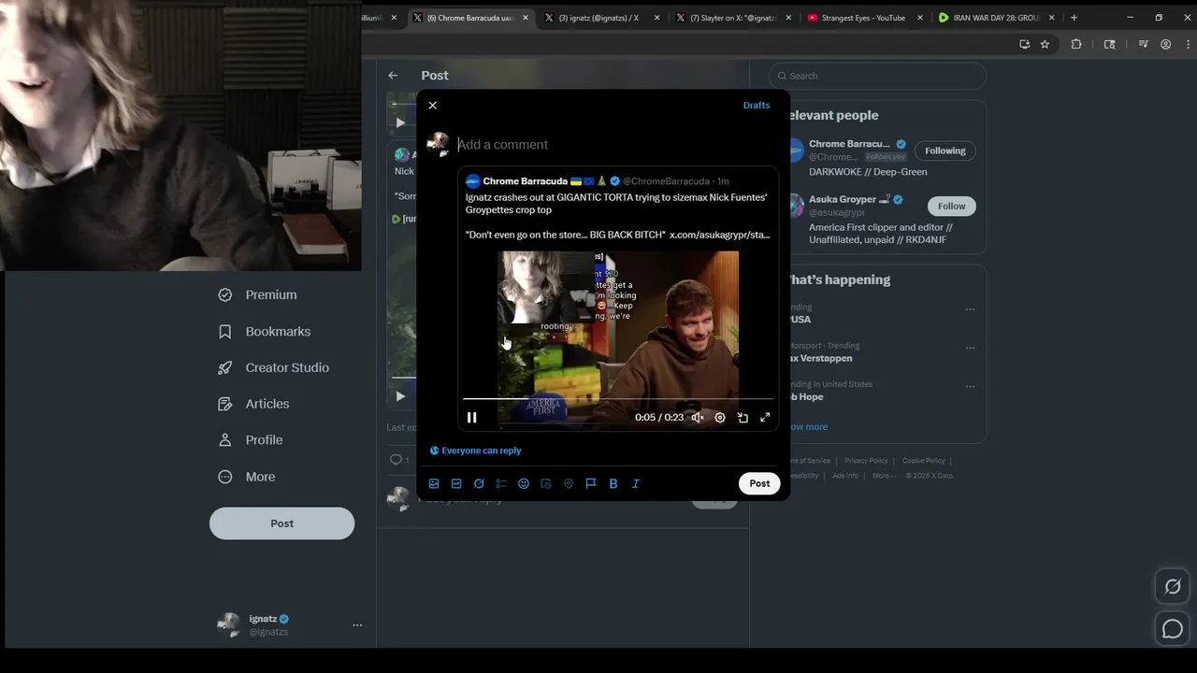Click Following button for Chrome Barracuda

(x=945, y=150)
